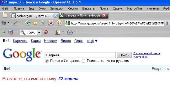
Task: Open the 100% zoom level dropdown
Action: 39,32
